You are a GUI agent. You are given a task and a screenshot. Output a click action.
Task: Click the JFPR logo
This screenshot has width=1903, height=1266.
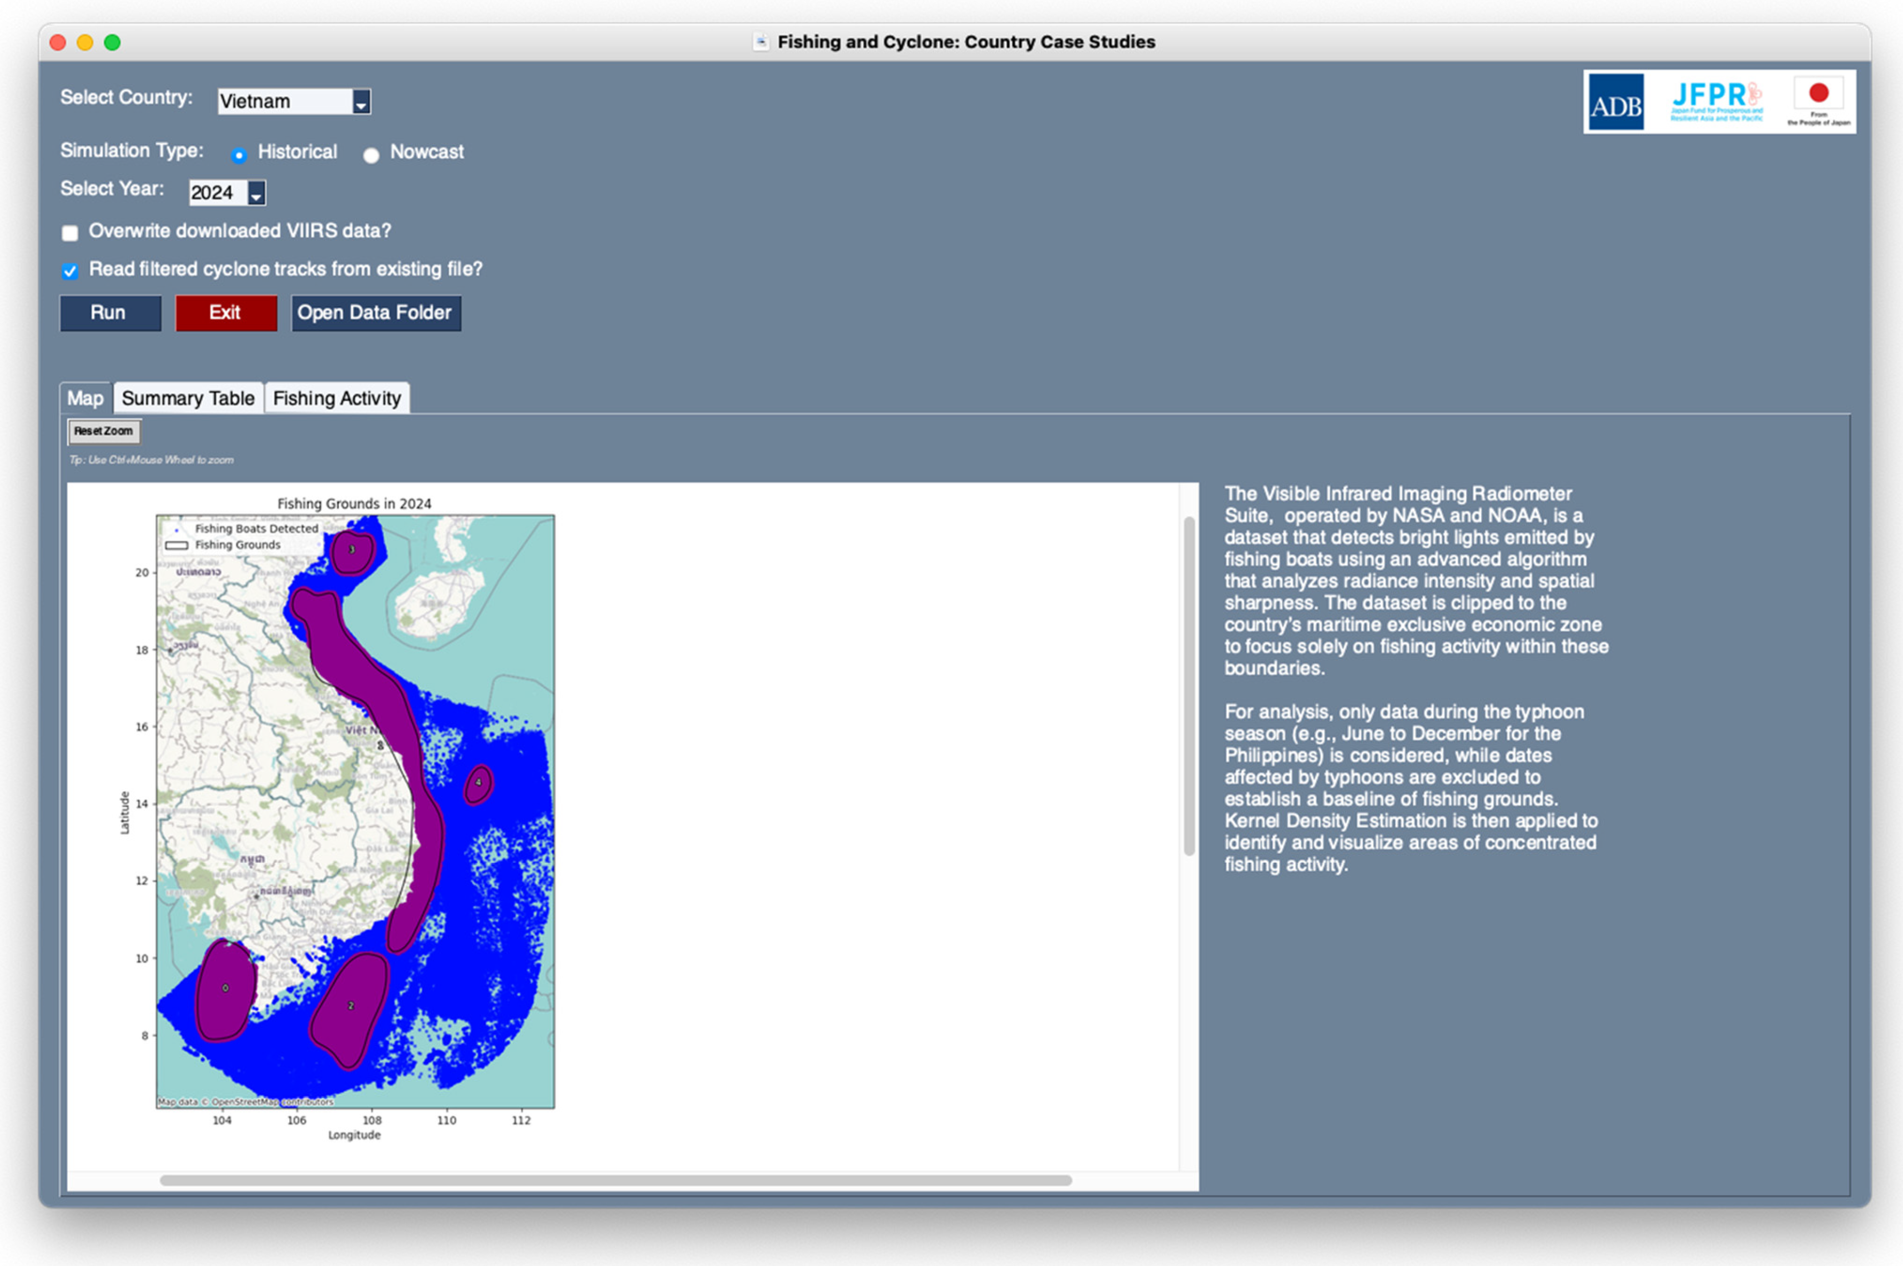1716,102
